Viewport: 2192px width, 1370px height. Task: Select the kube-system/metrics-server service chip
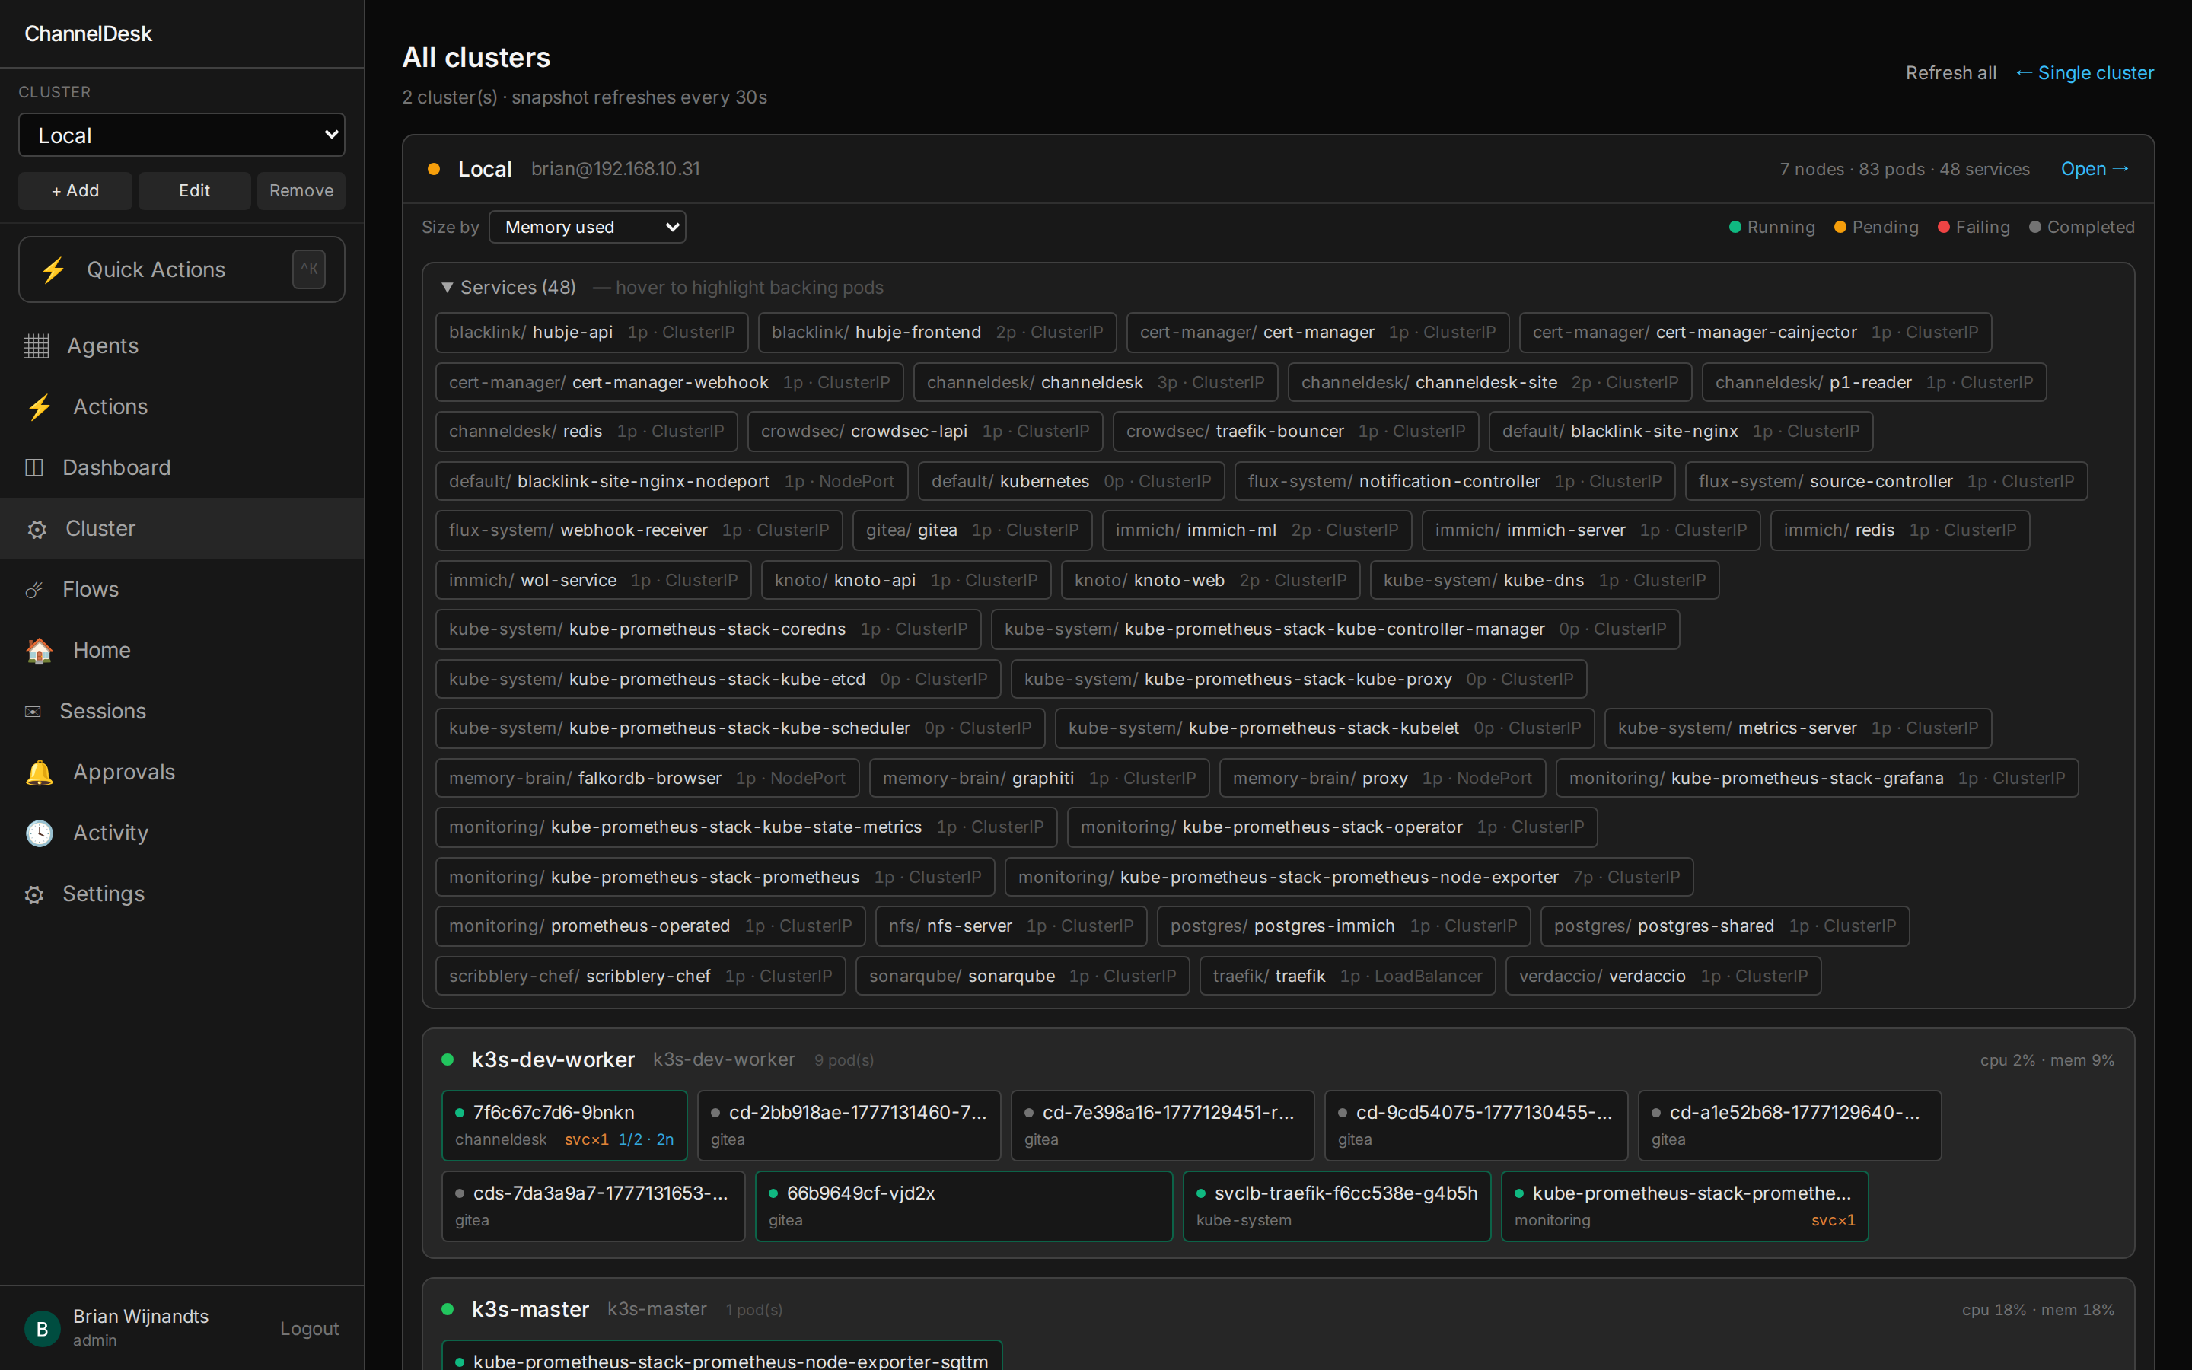tap(1797, 728)
